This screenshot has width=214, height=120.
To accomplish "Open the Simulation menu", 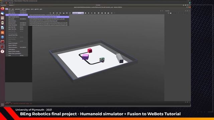I will pos(18,9).
